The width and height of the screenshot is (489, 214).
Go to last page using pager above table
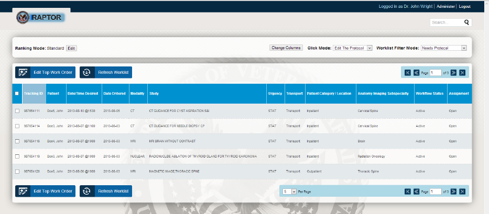[462, 73]
